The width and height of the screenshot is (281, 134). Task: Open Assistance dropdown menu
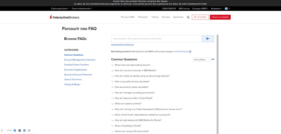[216, 9]
